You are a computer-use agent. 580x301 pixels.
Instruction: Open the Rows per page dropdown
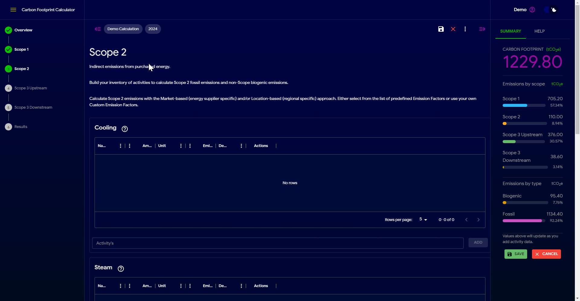coord(423,219)
